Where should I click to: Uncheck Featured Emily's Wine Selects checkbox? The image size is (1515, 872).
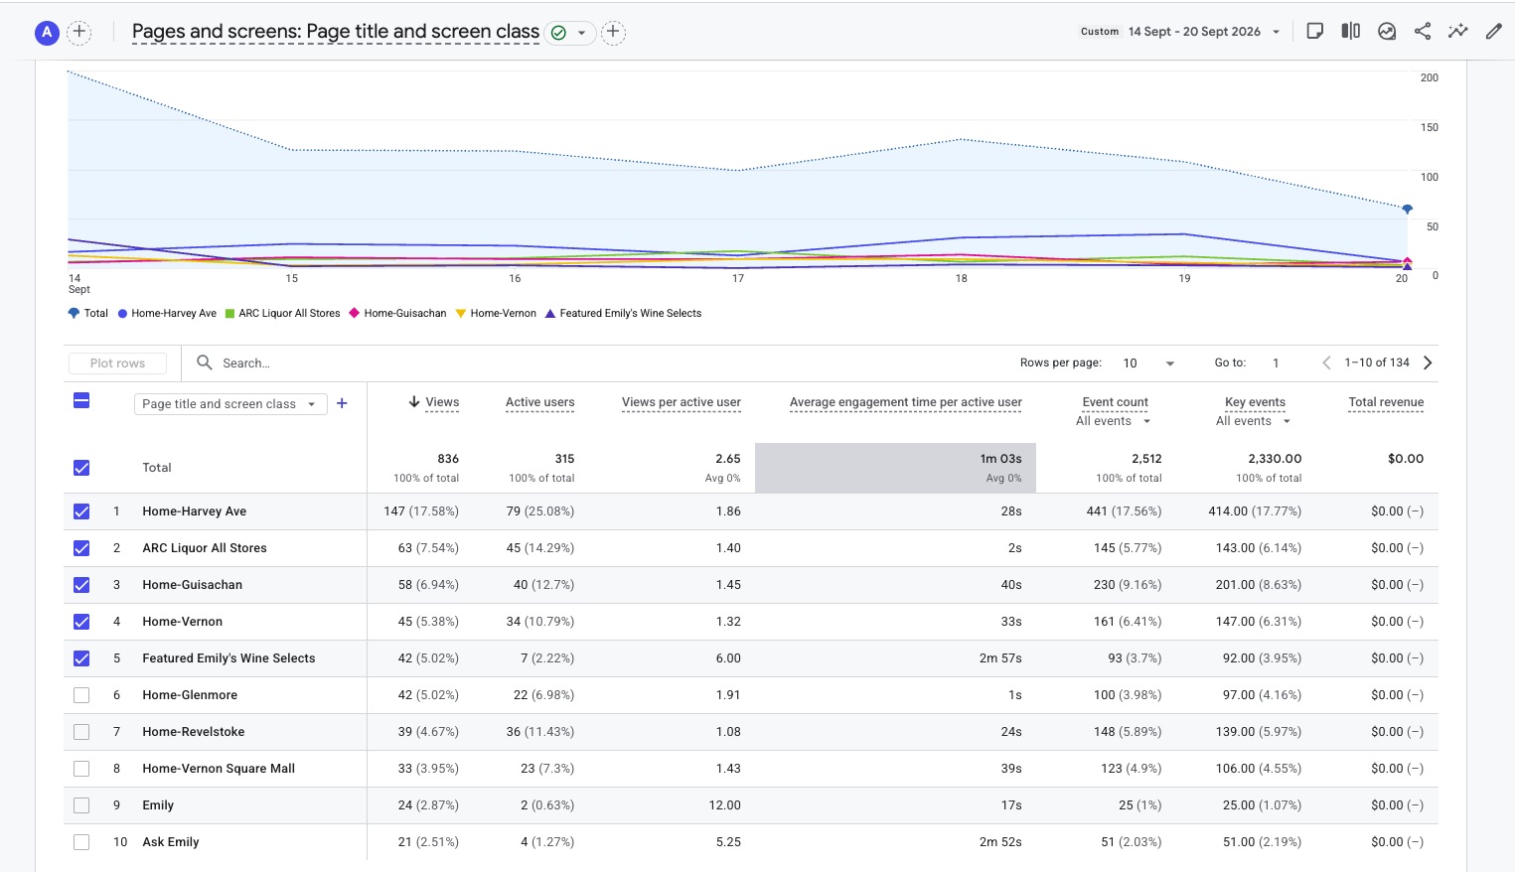coord(81,658)
